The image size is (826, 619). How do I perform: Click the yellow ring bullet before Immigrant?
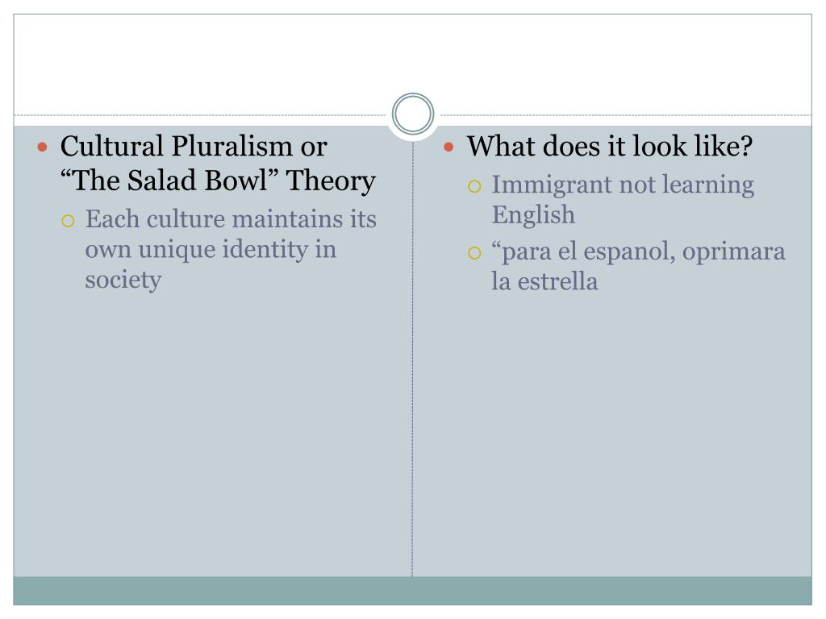tap(475, 186)
